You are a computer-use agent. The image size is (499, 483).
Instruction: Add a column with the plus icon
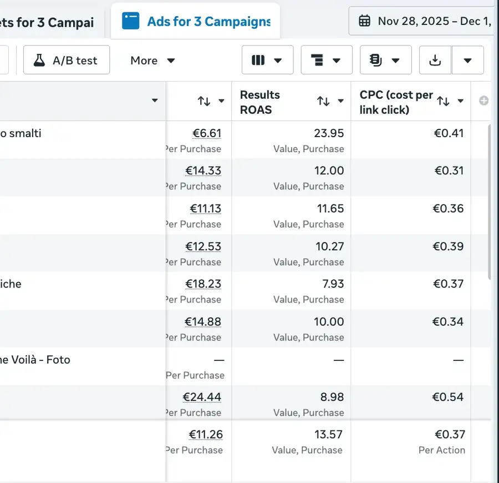[483, 100]
